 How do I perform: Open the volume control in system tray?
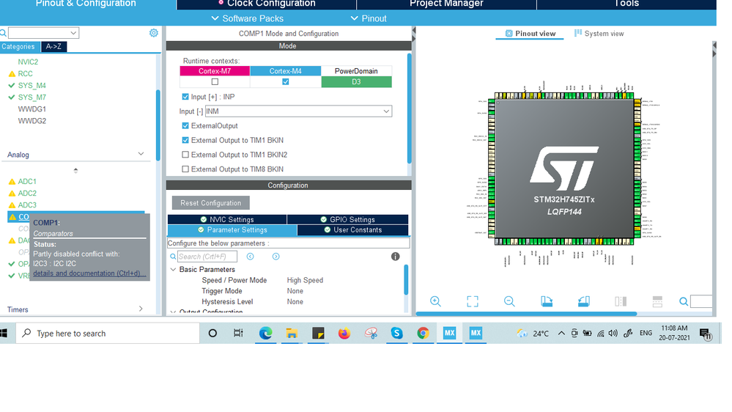[613, 333]
